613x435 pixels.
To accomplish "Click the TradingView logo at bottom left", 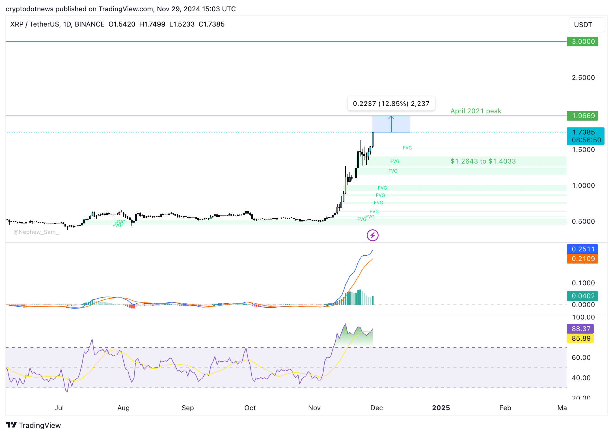I will click(33, 425).
